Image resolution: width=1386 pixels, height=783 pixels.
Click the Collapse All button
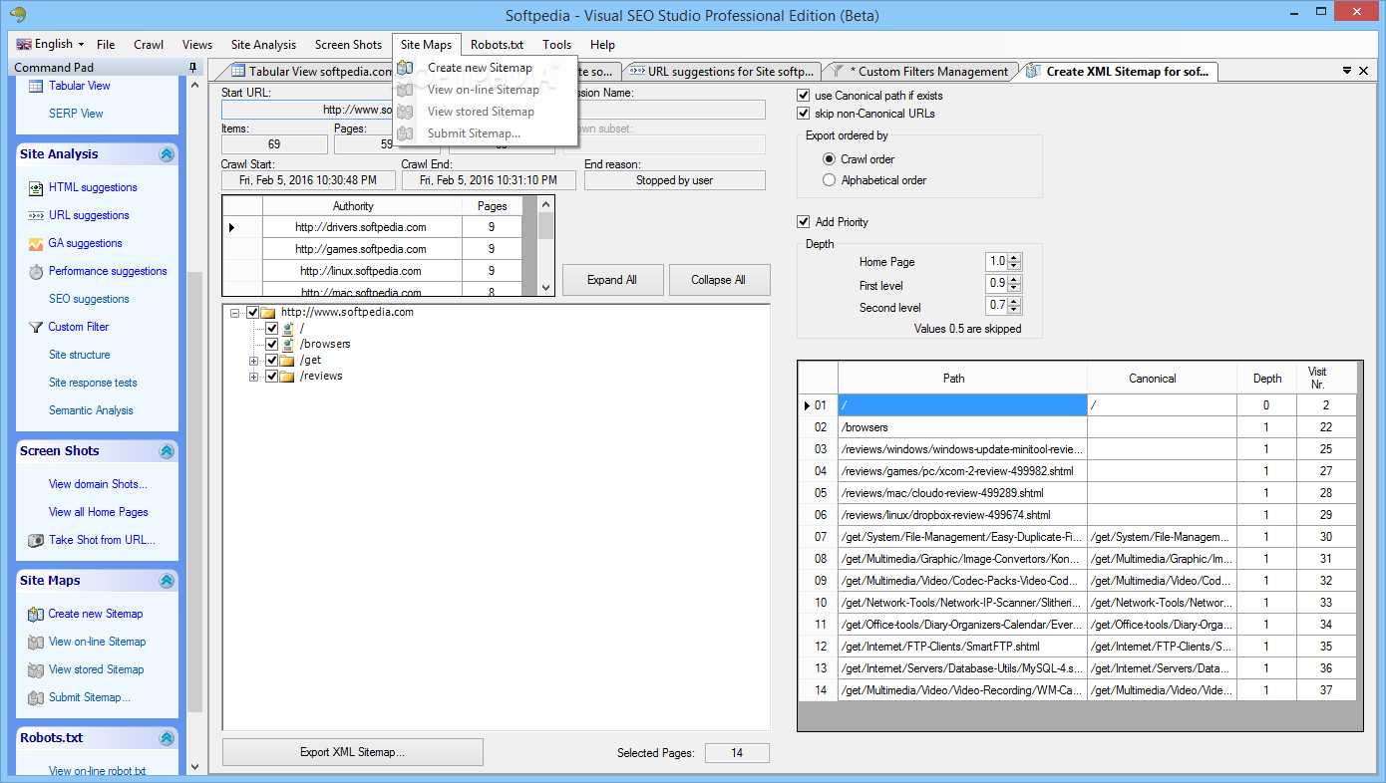pos(719,280)
